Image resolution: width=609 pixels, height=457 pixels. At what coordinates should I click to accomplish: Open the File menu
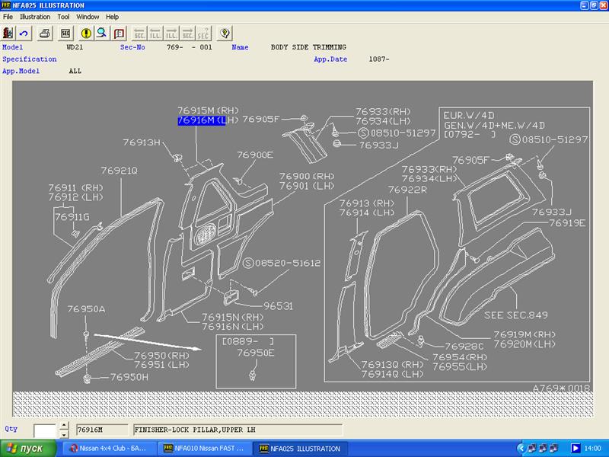tap(8, 17)
